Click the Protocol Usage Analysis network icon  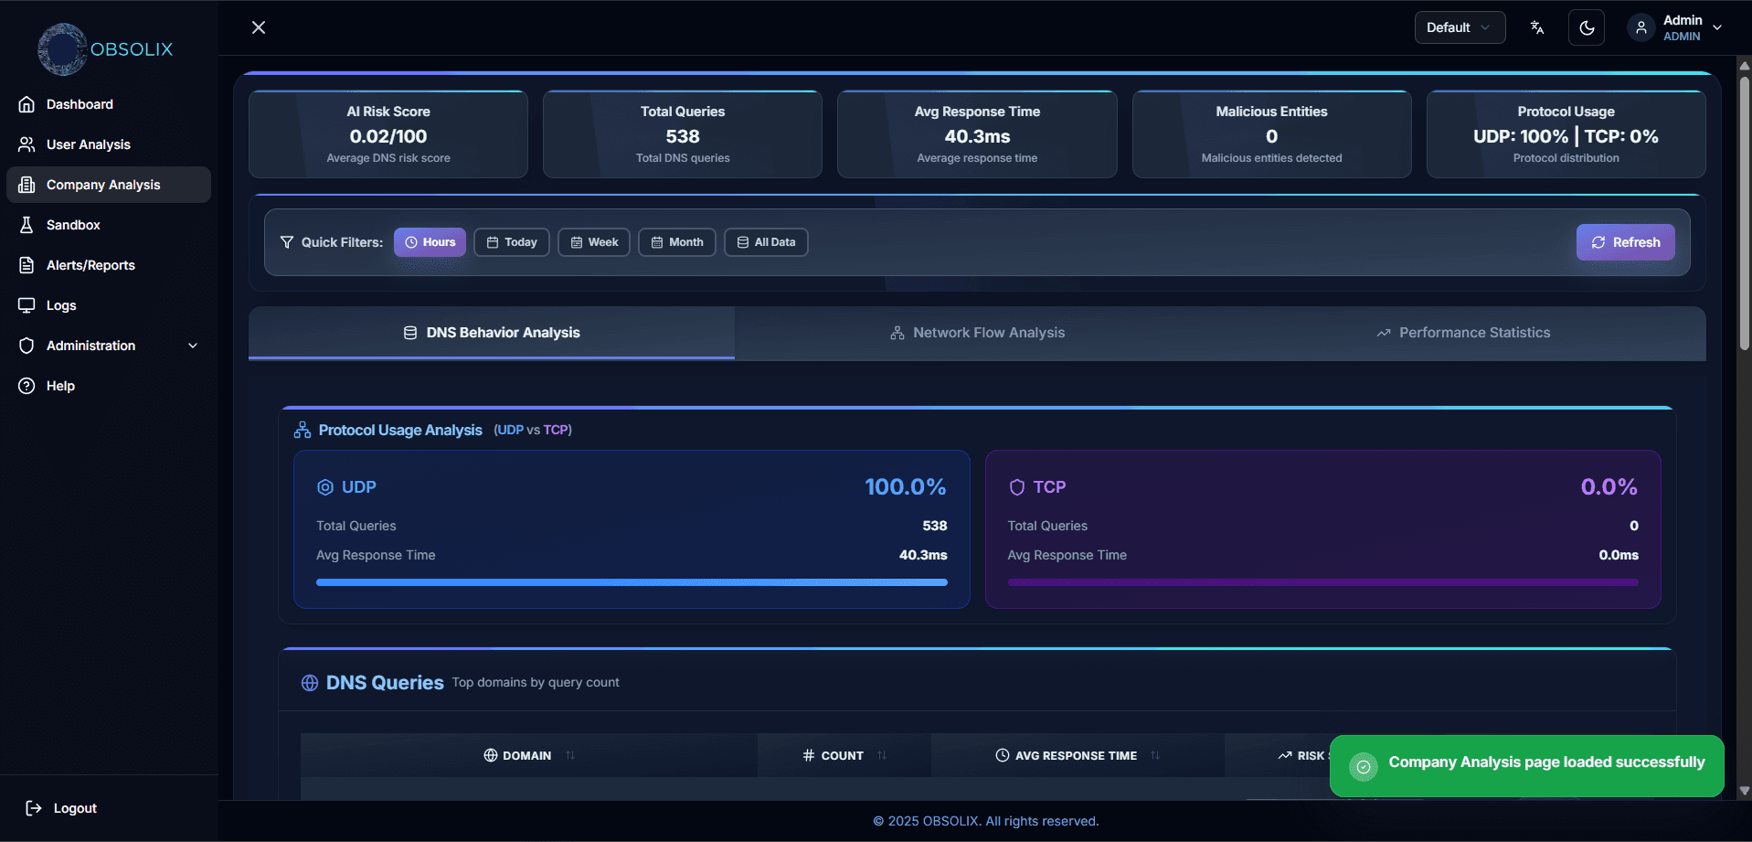303,430
